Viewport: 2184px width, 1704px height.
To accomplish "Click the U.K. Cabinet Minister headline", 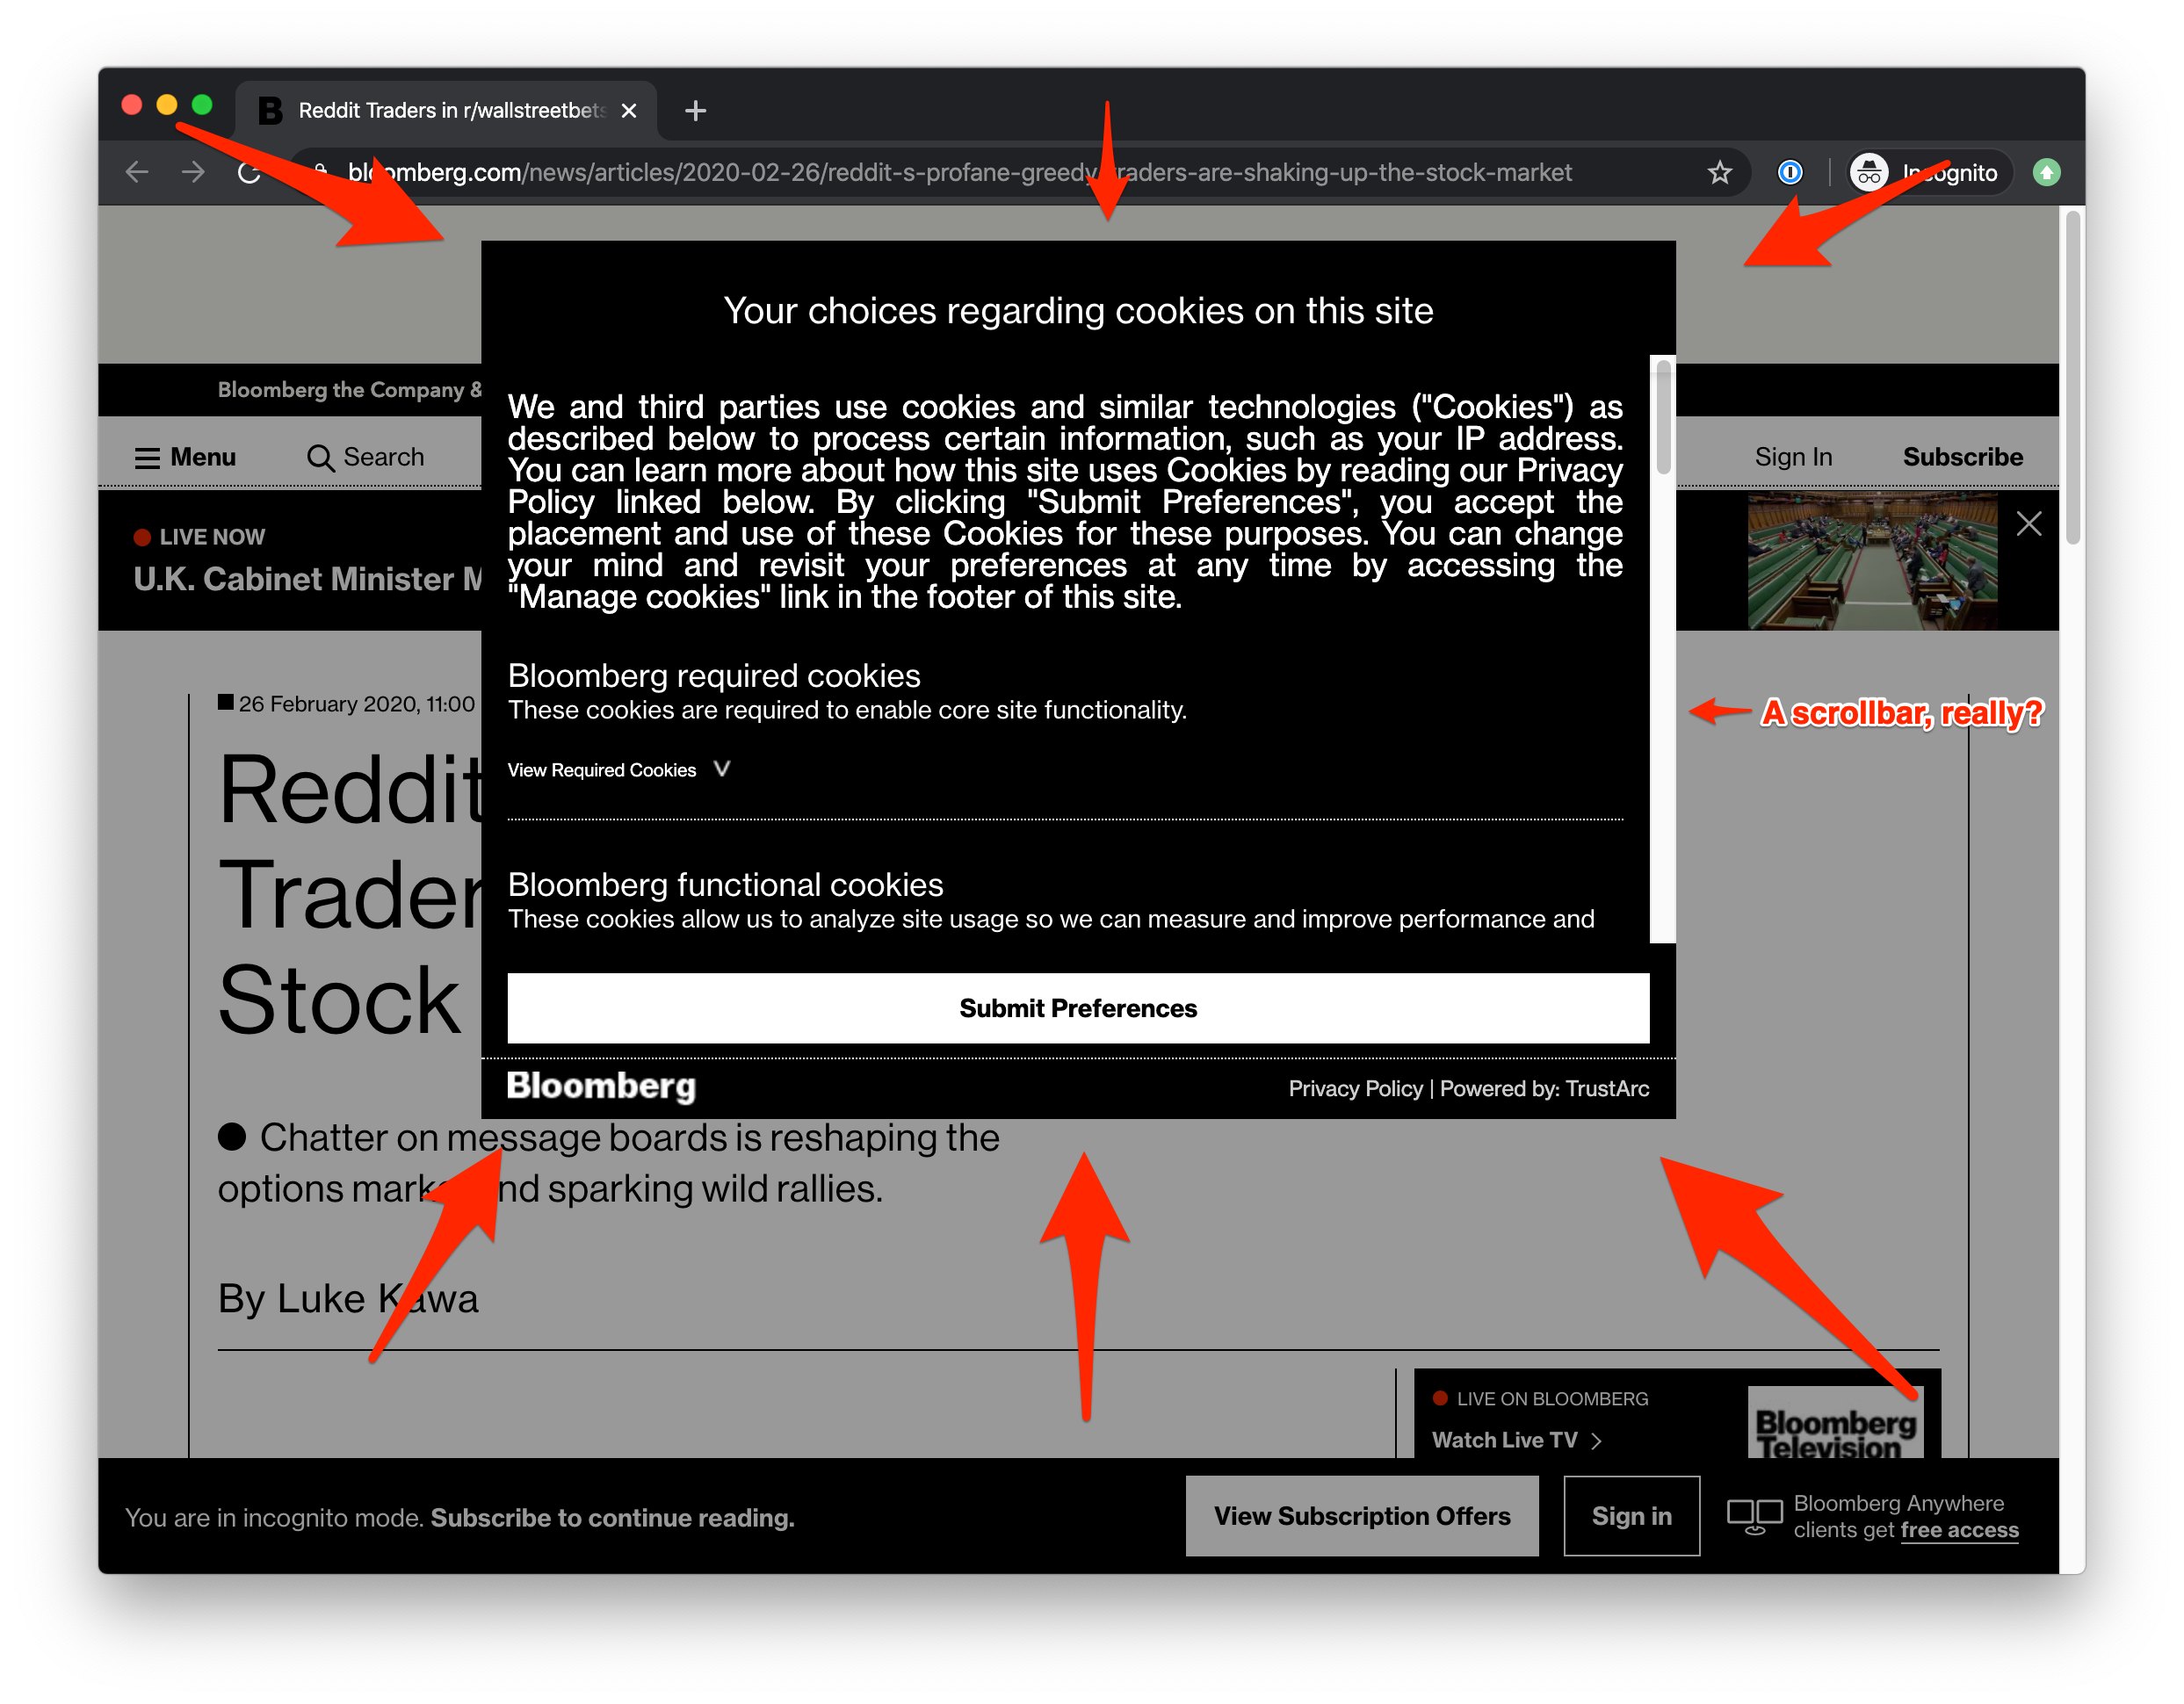I will pos(308,578).
